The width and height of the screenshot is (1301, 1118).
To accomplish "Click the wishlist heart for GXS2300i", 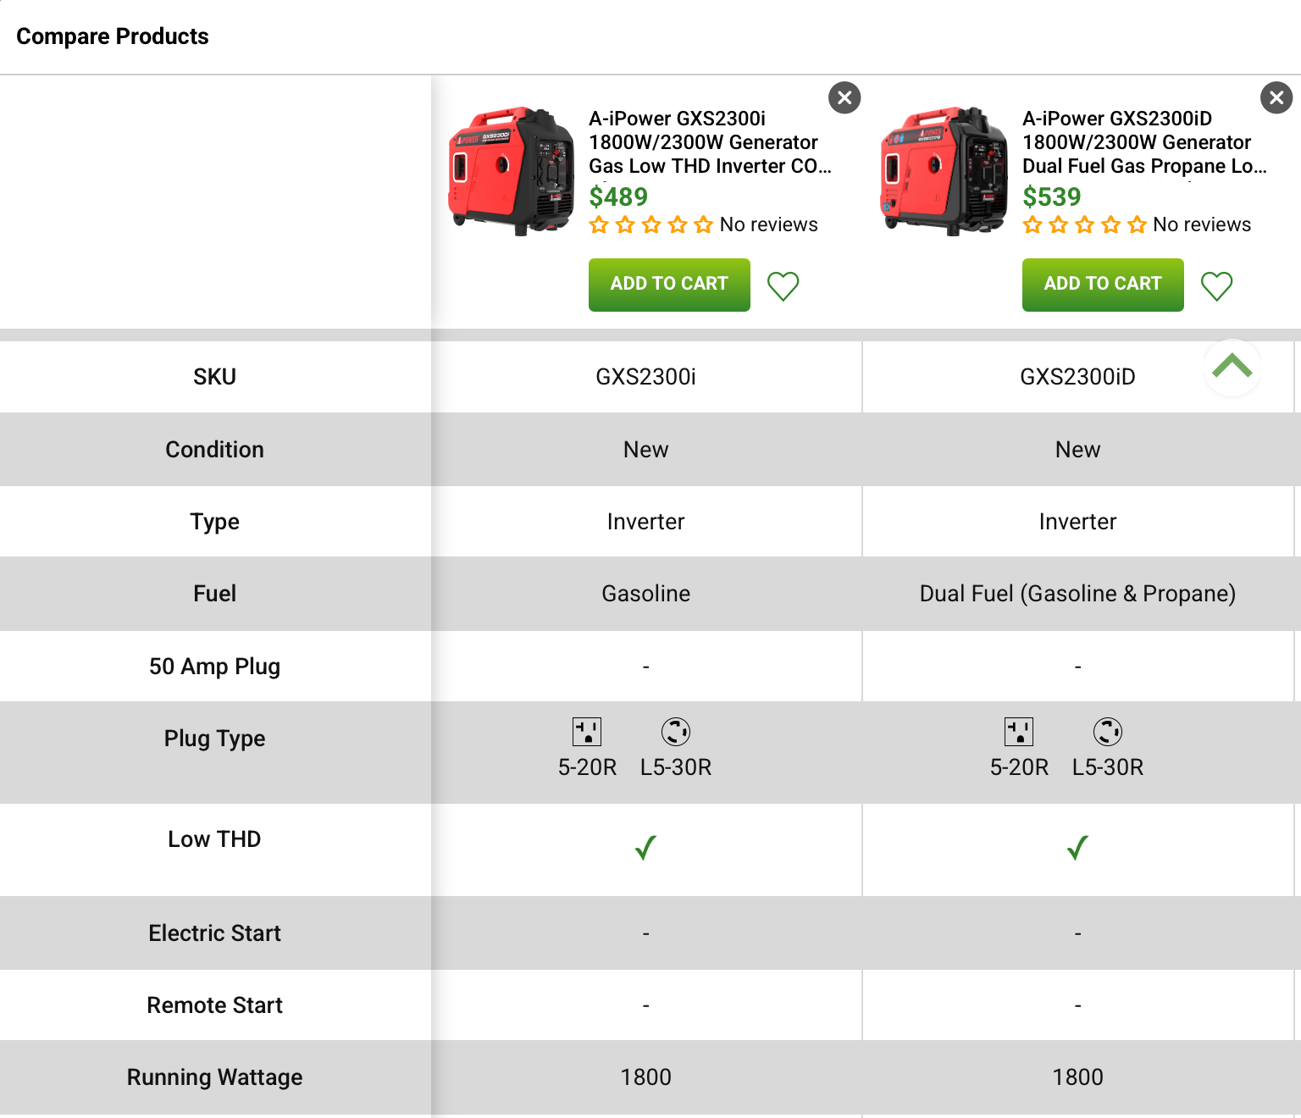I will pos(783,286).
